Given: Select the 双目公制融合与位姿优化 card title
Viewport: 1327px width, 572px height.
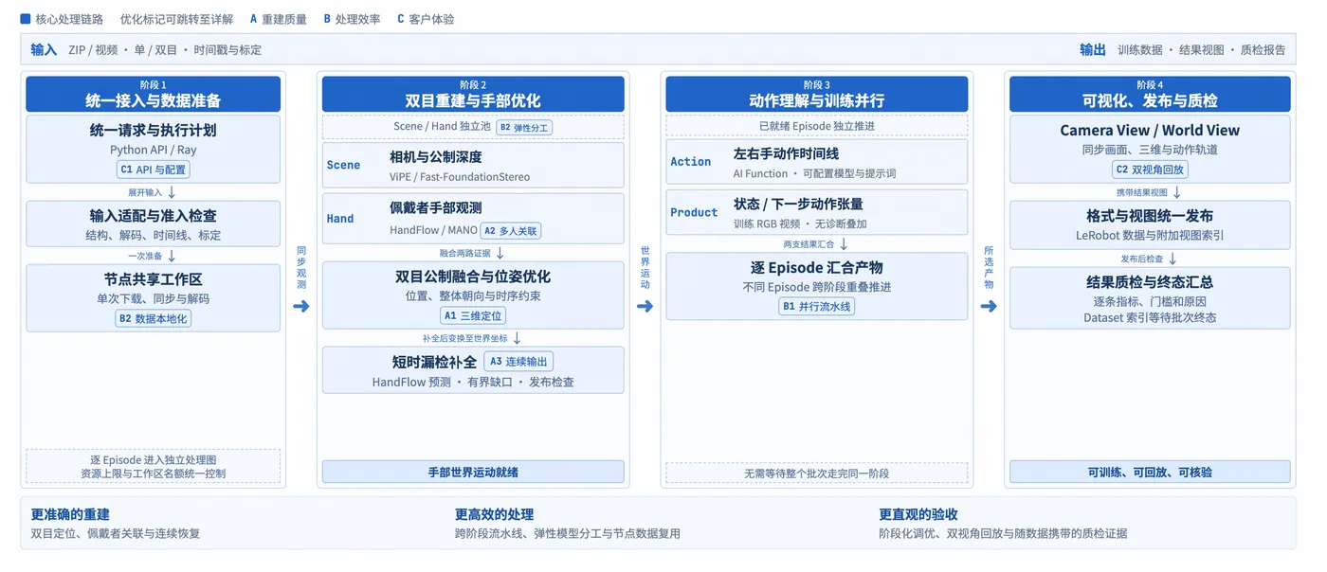Looking at the screenshot, I should click(x=473, y=277).
